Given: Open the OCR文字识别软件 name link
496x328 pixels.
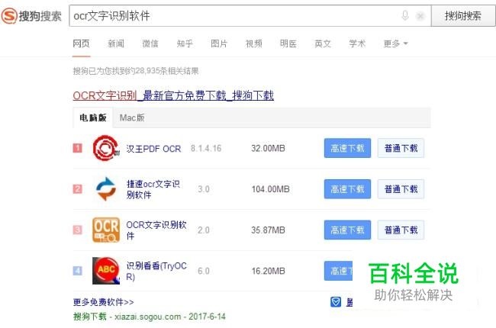Looking at the screenshot, I should (x=156, y=230).
